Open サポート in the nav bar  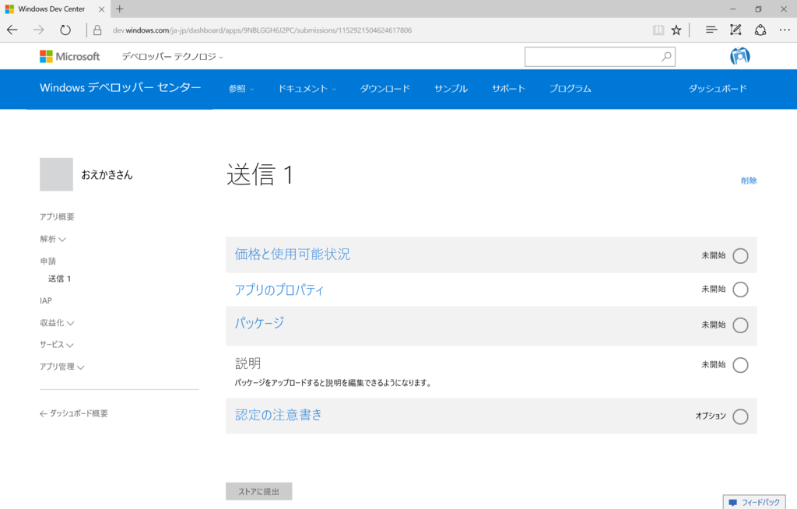(x=508, y=89)
